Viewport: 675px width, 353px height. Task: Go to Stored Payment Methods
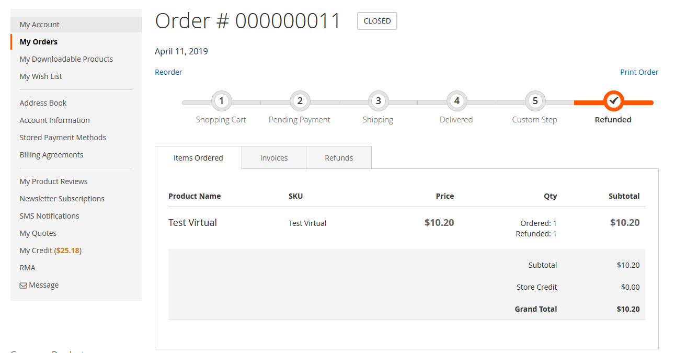pos(63,137)
